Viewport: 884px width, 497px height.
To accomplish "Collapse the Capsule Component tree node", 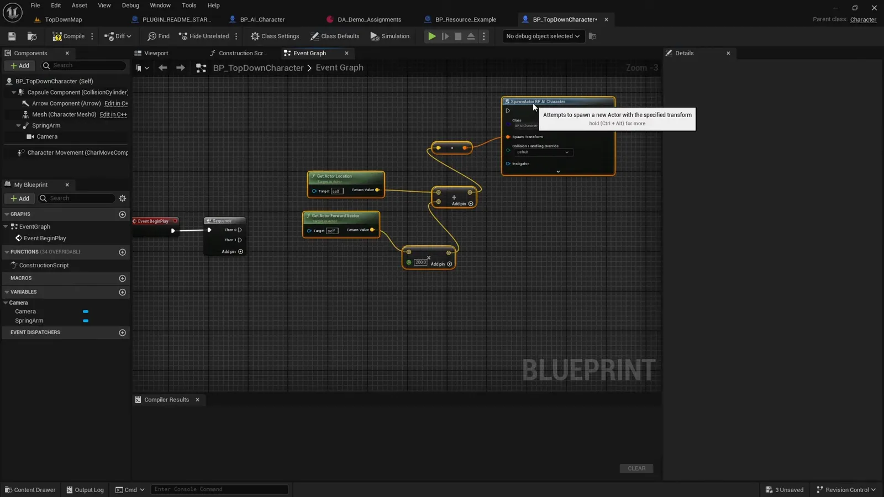I will pyautogui.click(x=14, y=92).
